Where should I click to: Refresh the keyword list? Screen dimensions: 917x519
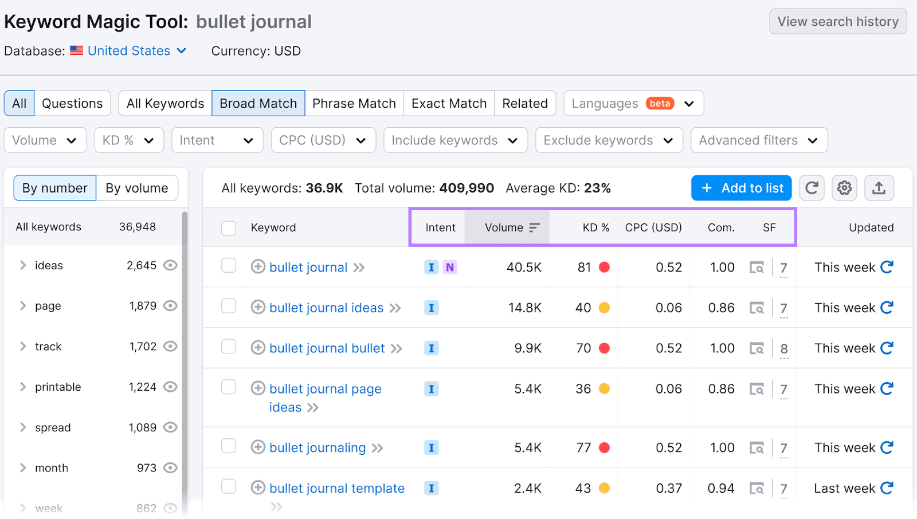[812, 188]
